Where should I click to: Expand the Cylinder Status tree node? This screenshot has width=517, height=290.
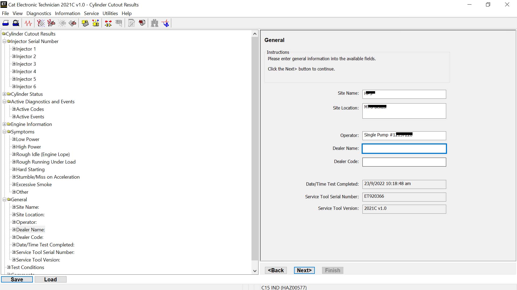4,94
